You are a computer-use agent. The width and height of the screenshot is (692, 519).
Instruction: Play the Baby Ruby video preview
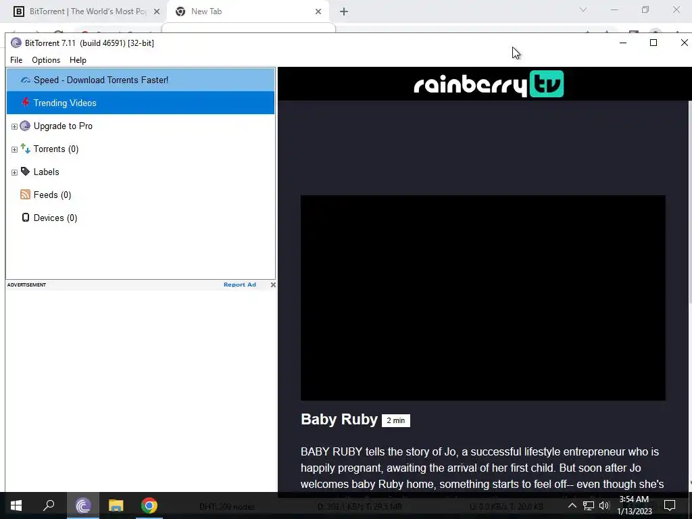(x=483, y=298)
